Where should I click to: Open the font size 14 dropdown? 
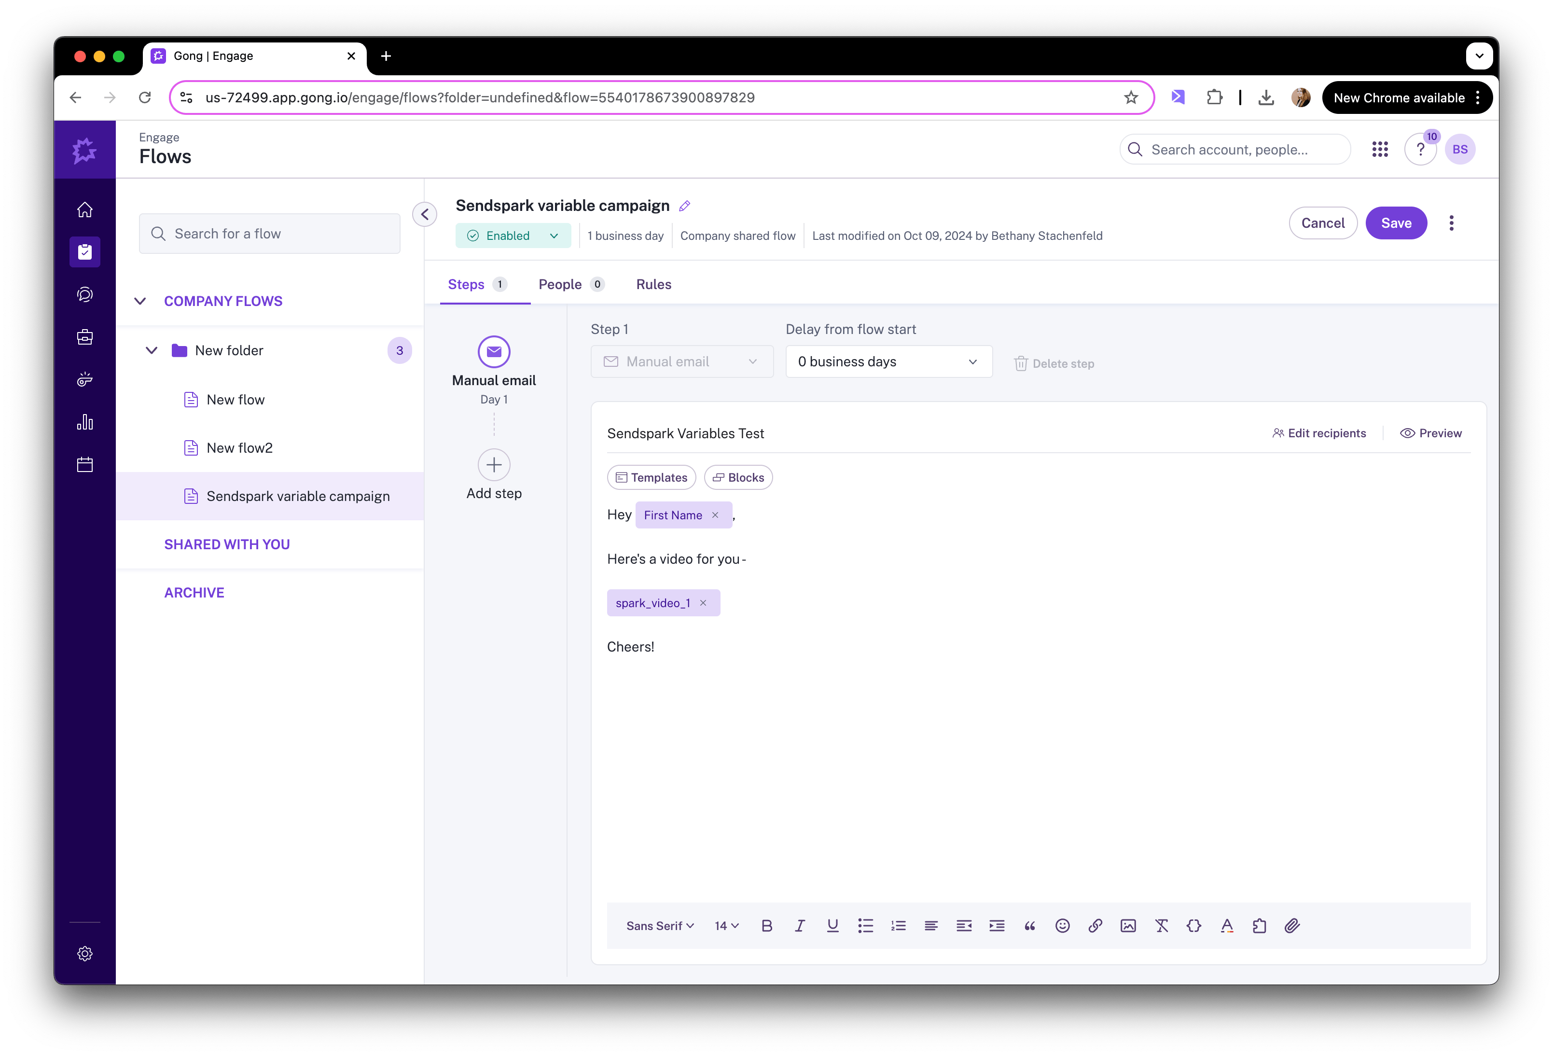pyautogui.click(x=726, y=926)
